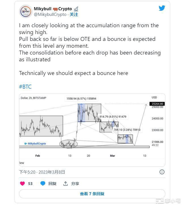Click the 回复 reply label
183x206 pixels.
point(52,184)
